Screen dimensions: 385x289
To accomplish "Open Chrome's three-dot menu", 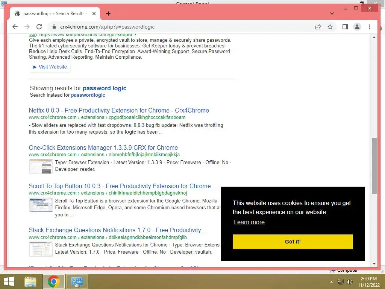I will pyautogui.click(x=369, y=27).
